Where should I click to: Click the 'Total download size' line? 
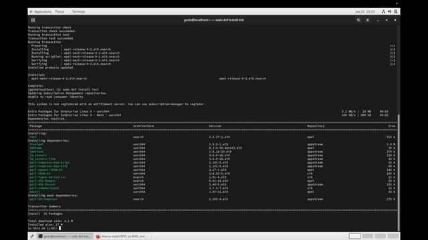coord(51,221)
